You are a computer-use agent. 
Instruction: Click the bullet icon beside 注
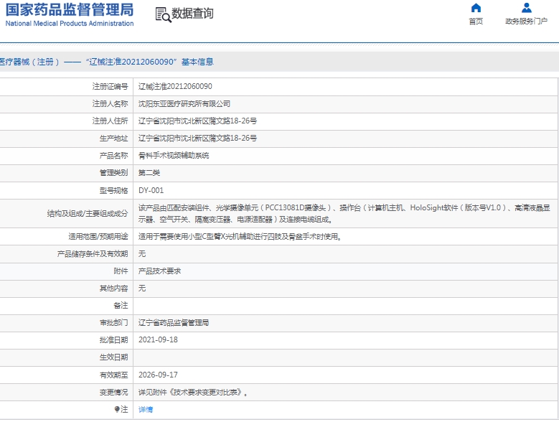[x=117, y=409]
